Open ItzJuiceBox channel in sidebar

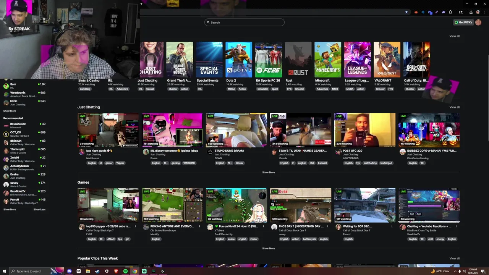pos(24,125)
